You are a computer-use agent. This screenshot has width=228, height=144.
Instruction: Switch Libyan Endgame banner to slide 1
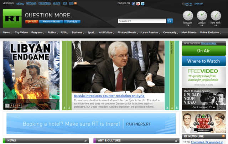[x=7, y=105]
